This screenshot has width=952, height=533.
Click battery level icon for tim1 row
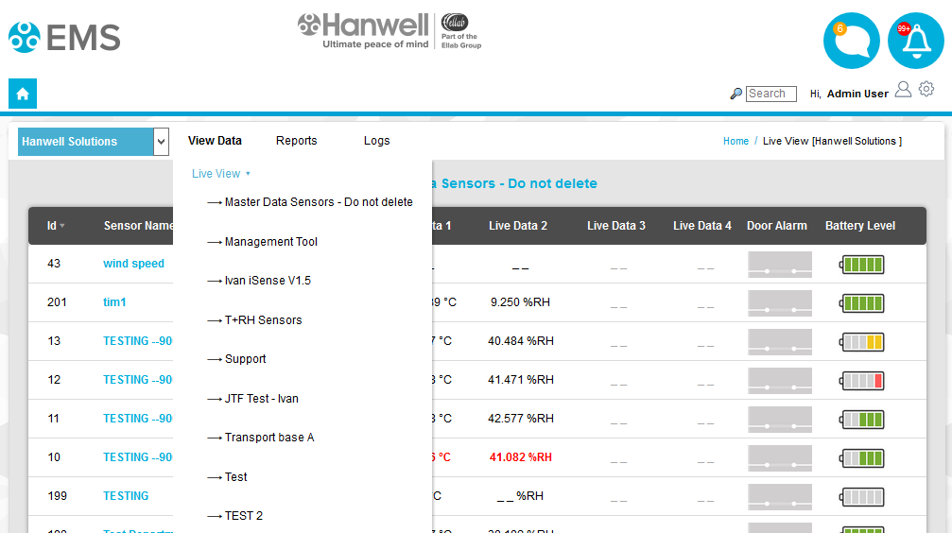pyautogui.click(x=861, y=303)
